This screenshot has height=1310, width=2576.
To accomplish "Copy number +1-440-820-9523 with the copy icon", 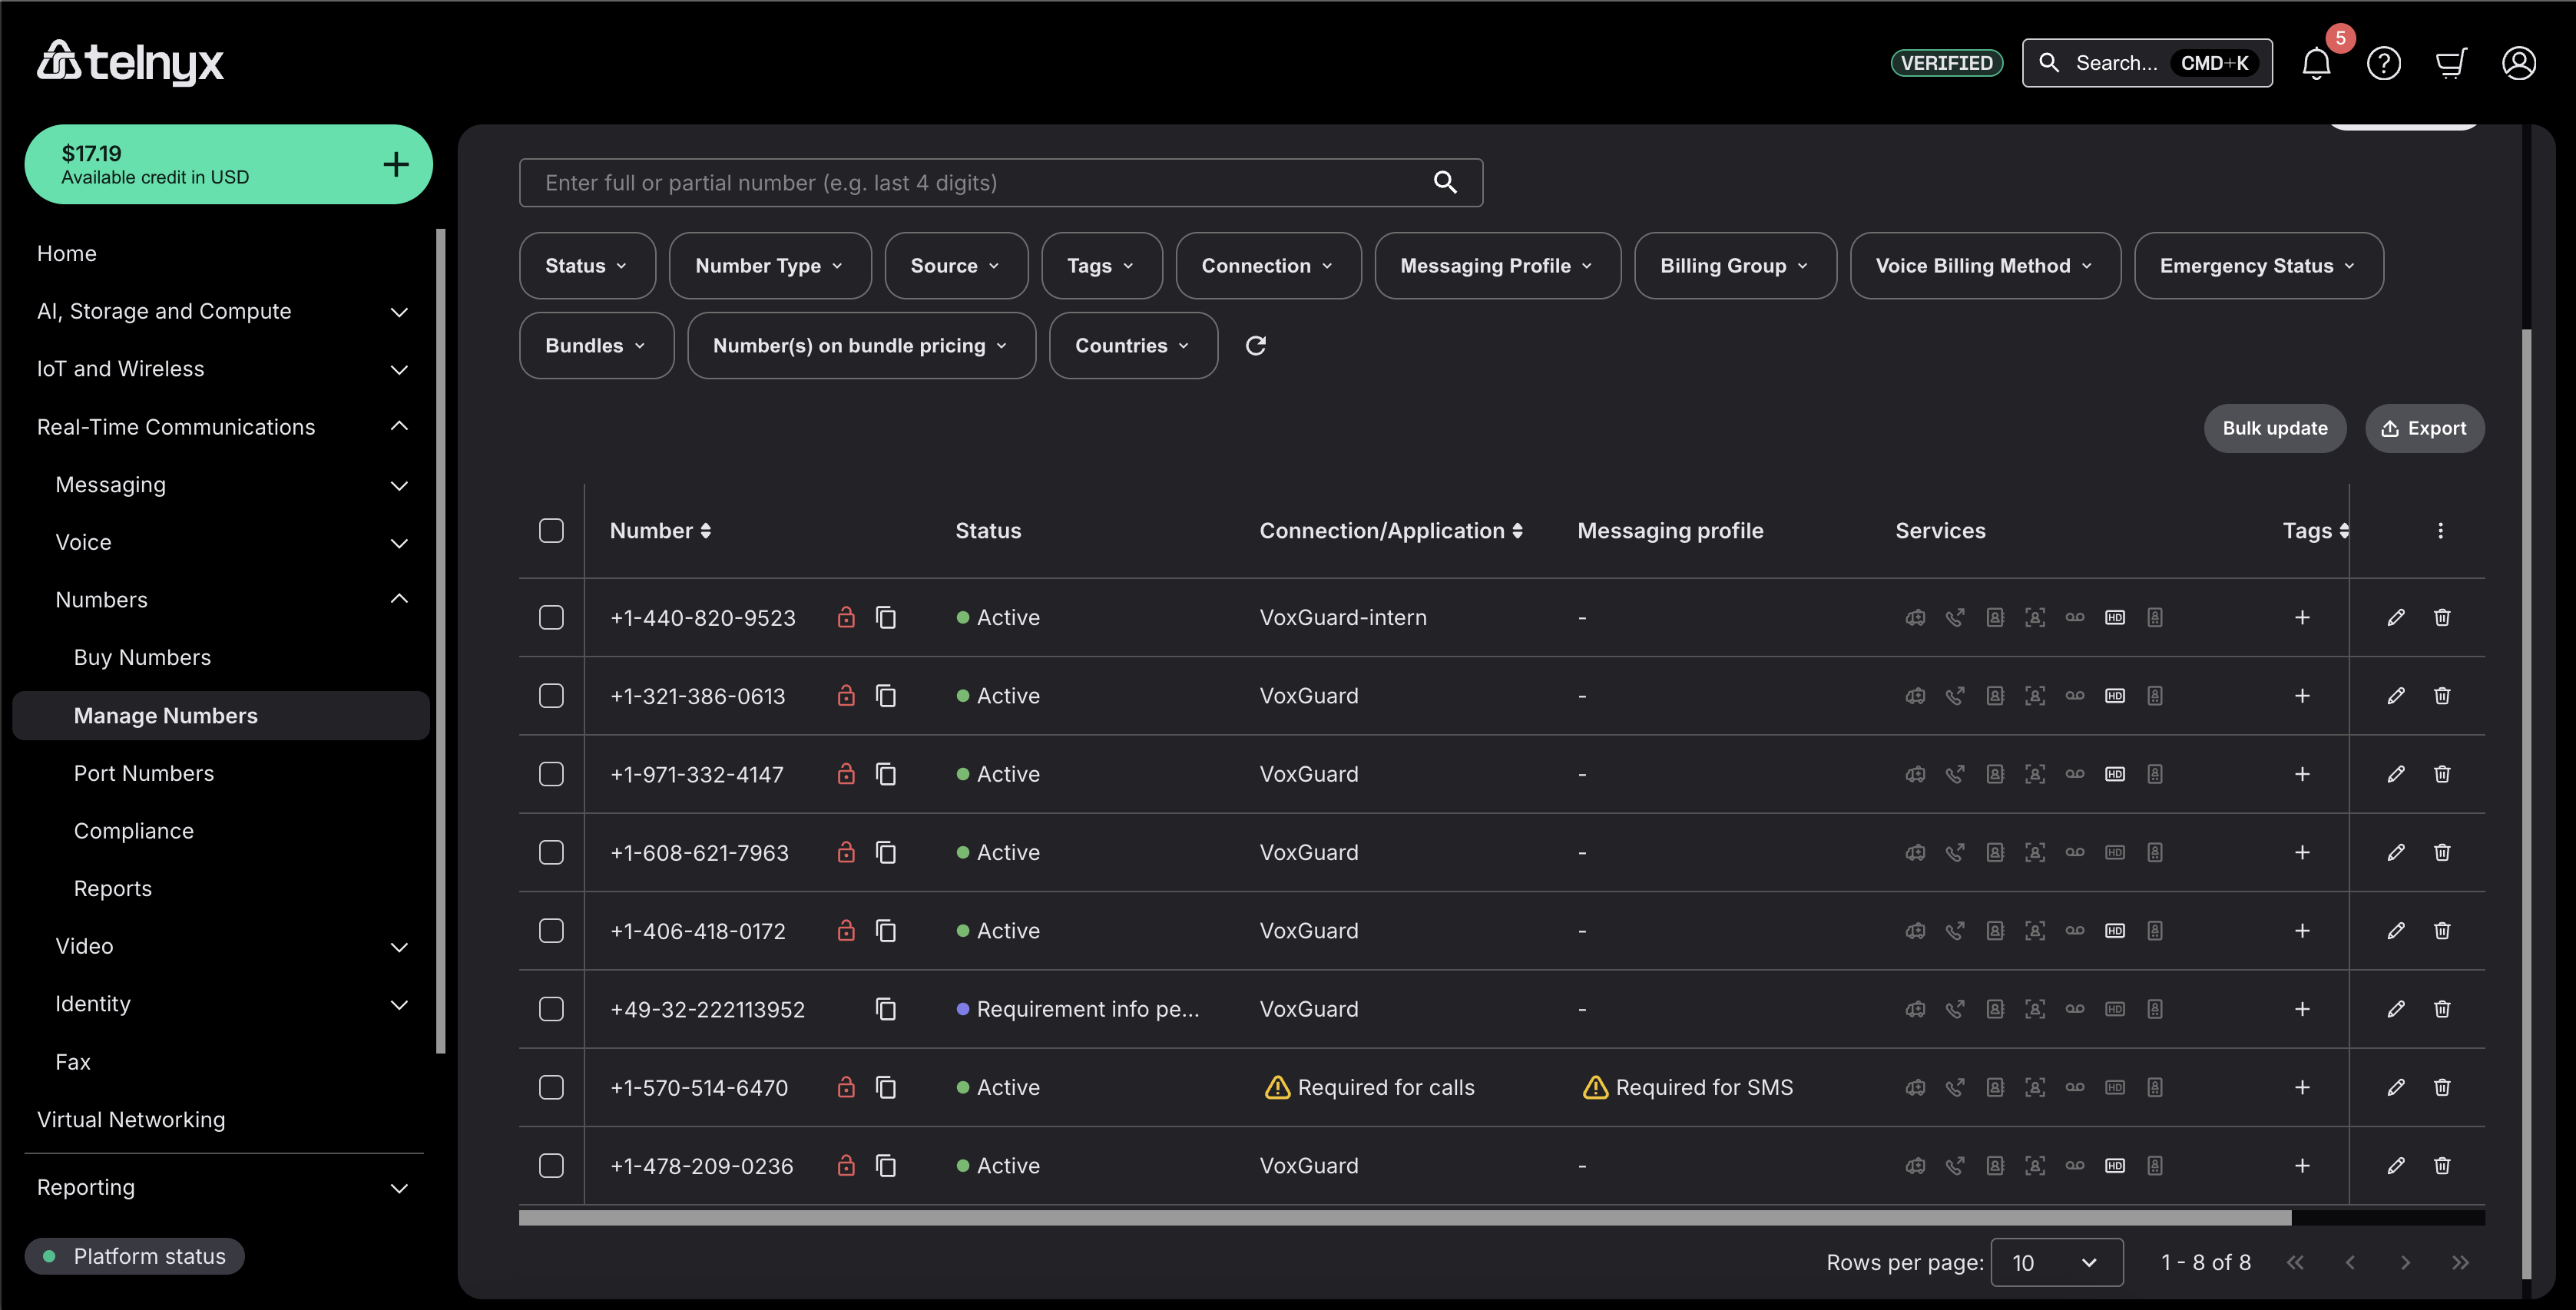I will point(885,617).
